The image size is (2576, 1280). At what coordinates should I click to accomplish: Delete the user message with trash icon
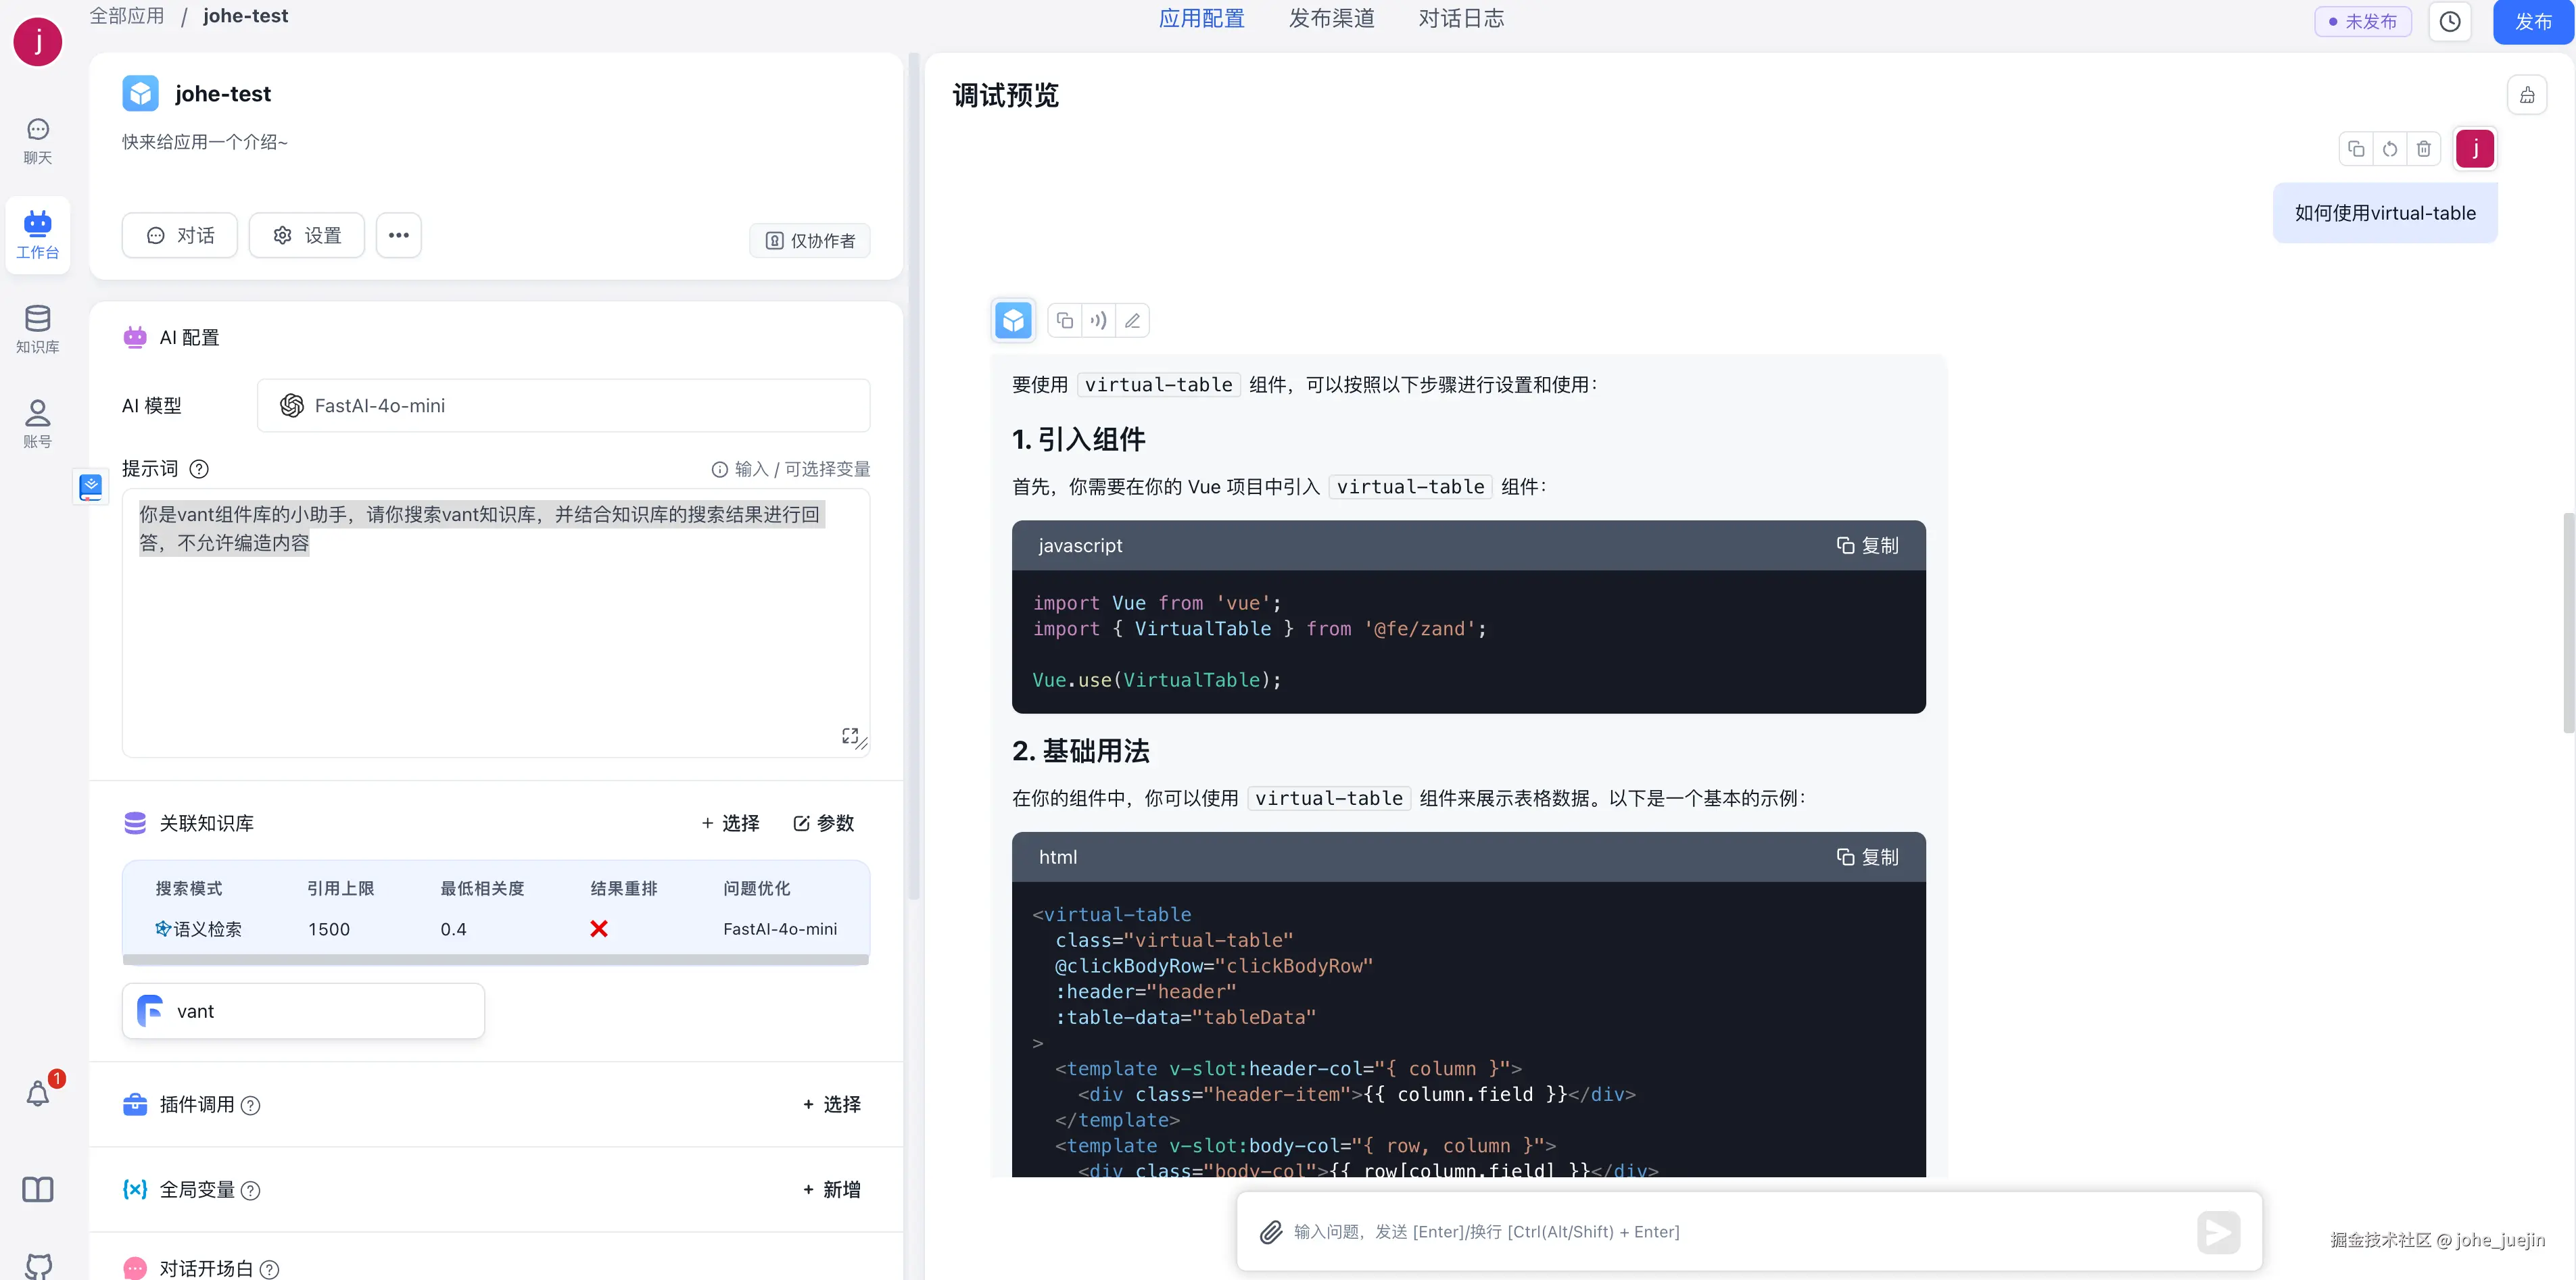coord(2423,149)
